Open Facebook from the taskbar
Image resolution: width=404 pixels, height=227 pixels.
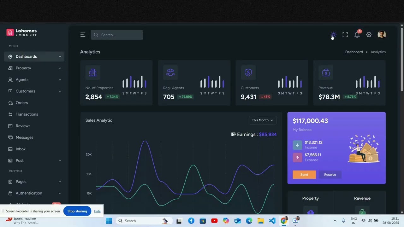(x=191, y=221)
